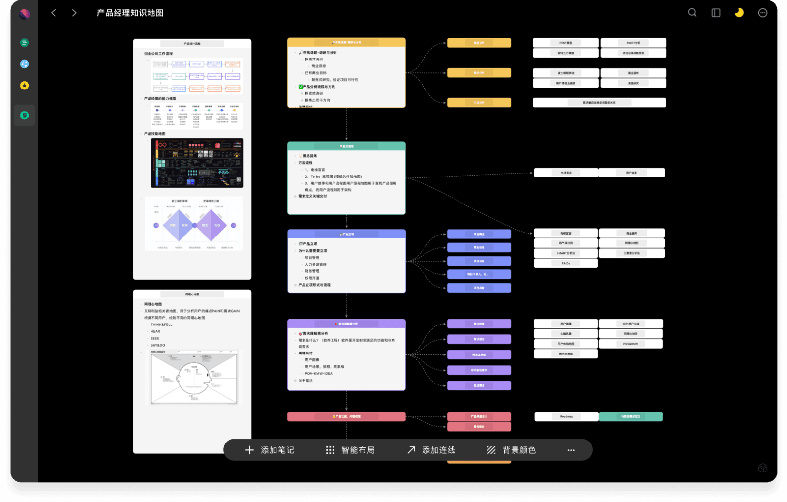The width and height of the screenshot is (787, 502).
Task: Click the POV&HMW white node
Action: (631, 344)
